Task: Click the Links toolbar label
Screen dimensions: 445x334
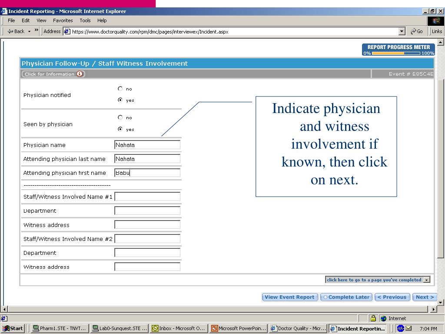Action: (x=437, y=31)
